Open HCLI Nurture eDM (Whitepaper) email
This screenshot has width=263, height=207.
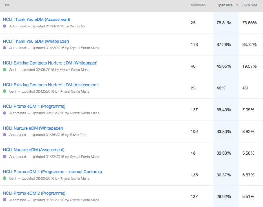pyautogui.click(x=33, y=128)
